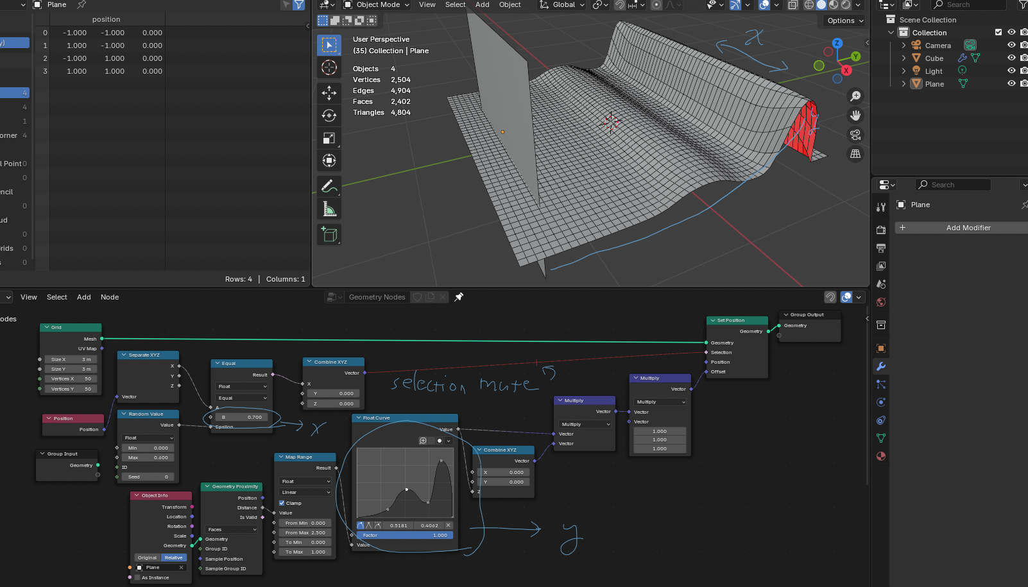The image size is (1028, 587).
Task: Click the viewport zoom magnifier icon
Action: pos(855,96)
